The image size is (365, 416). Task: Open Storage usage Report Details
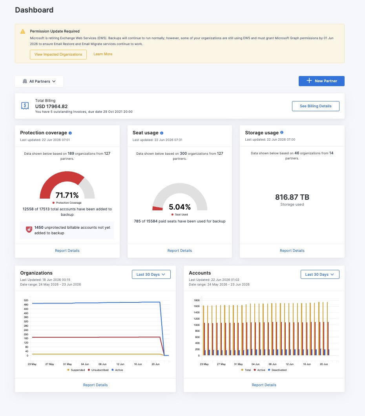[292, 250]
